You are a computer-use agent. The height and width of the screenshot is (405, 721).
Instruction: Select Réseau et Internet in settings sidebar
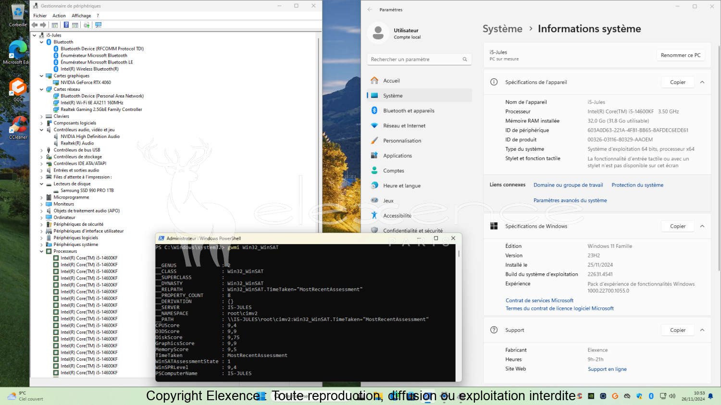tap(404, 126)
